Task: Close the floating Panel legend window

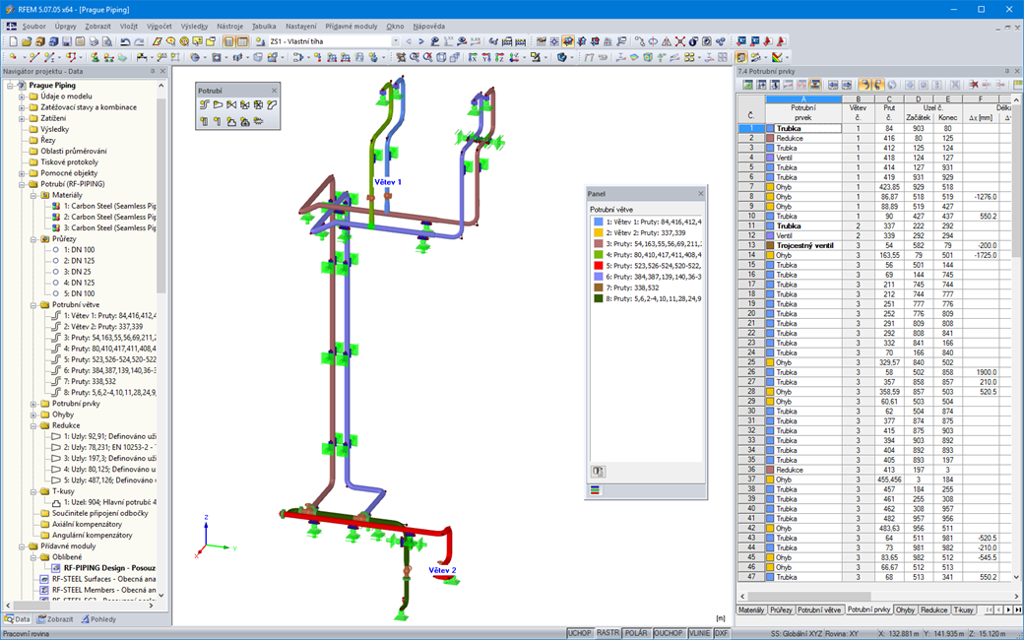Action: pyautogui.click(x=701, y=194)
